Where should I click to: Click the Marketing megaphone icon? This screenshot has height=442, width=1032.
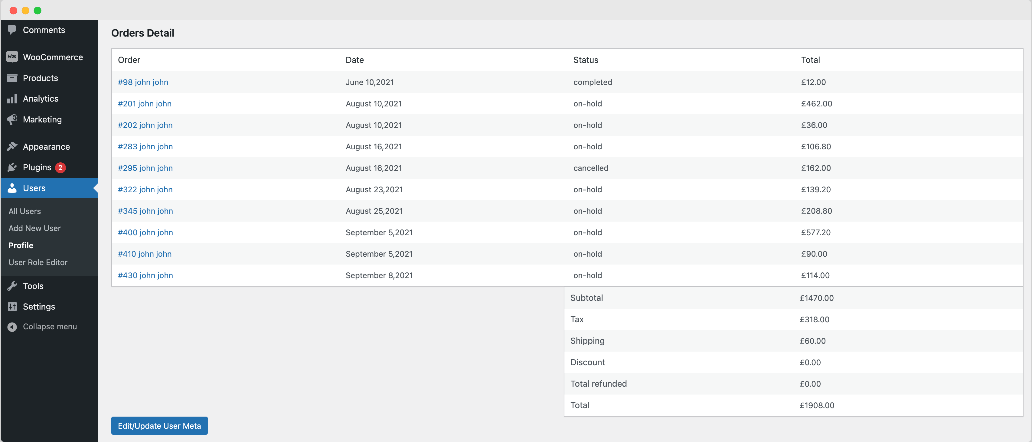[x=12, y=119]
